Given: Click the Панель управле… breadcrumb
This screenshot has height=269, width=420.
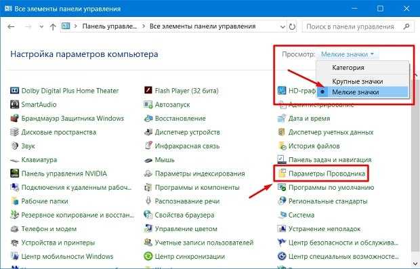Looking at the screenshot, I should pyautogui.click(x=109, y=26).
